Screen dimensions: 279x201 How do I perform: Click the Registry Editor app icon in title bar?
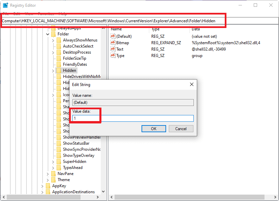pos(5,5)
